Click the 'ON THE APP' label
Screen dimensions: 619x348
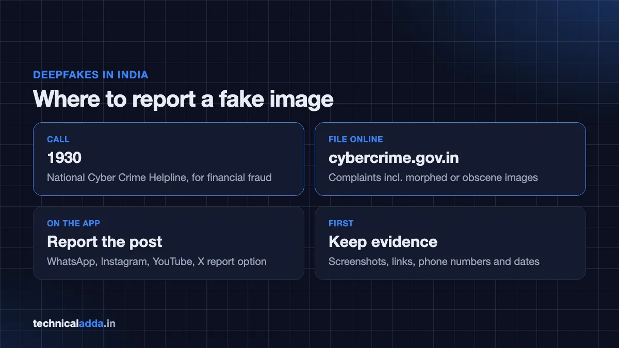click(74, 223)
